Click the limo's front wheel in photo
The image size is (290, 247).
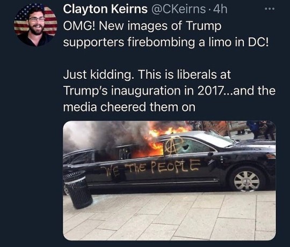tap(247, 180)
